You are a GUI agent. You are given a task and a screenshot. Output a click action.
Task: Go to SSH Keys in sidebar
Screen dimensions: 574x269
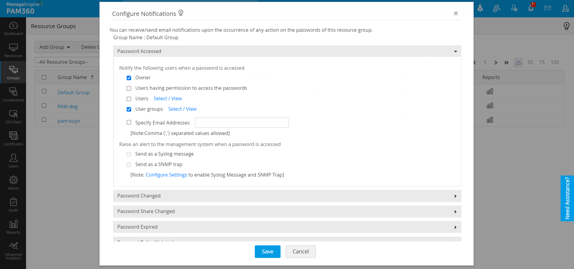tap(13, 117)
